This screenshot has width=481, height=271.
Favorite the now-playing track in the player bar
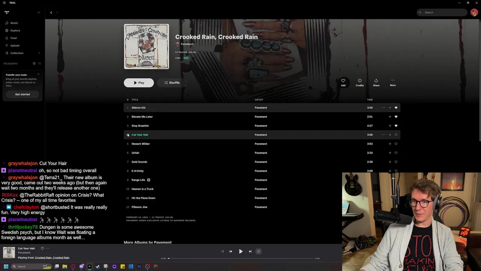tap(42, 248)
